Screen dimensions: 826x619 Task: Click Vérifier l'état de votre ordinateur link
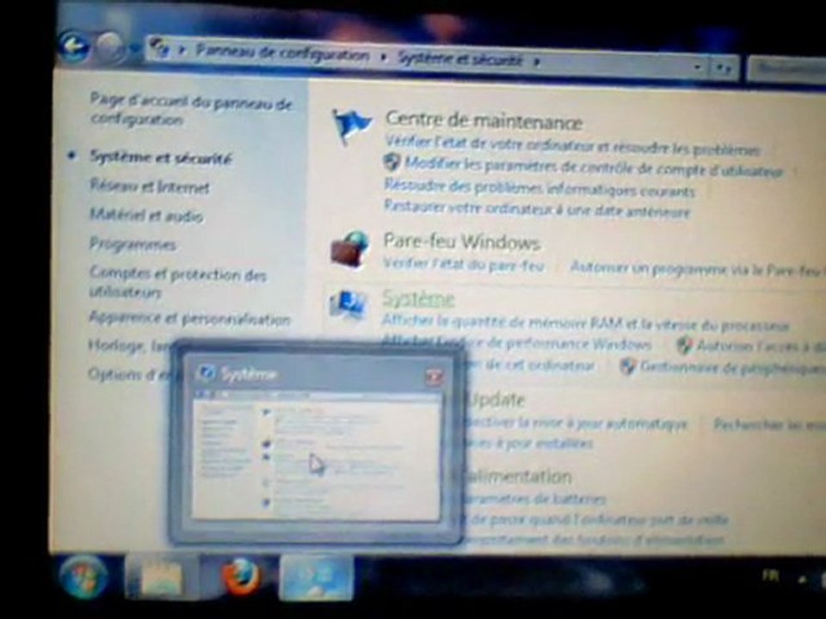(572, 145)
